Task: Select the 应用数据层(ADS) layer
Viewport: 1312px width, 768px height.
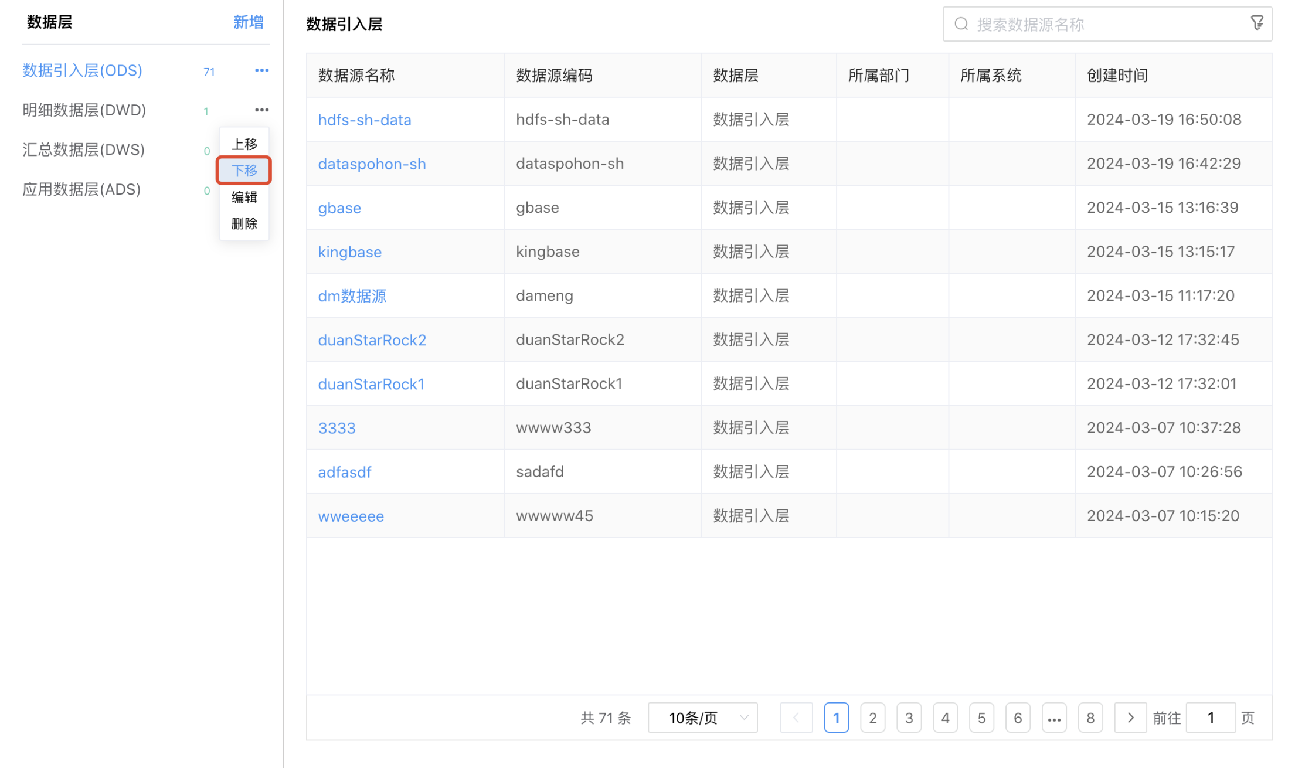Action: click(x=82, y=189)
